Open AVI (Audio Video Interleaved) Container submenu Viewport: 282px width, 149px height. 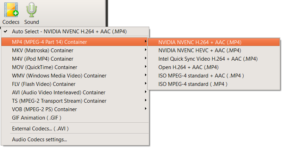click(x=75, y=93)
